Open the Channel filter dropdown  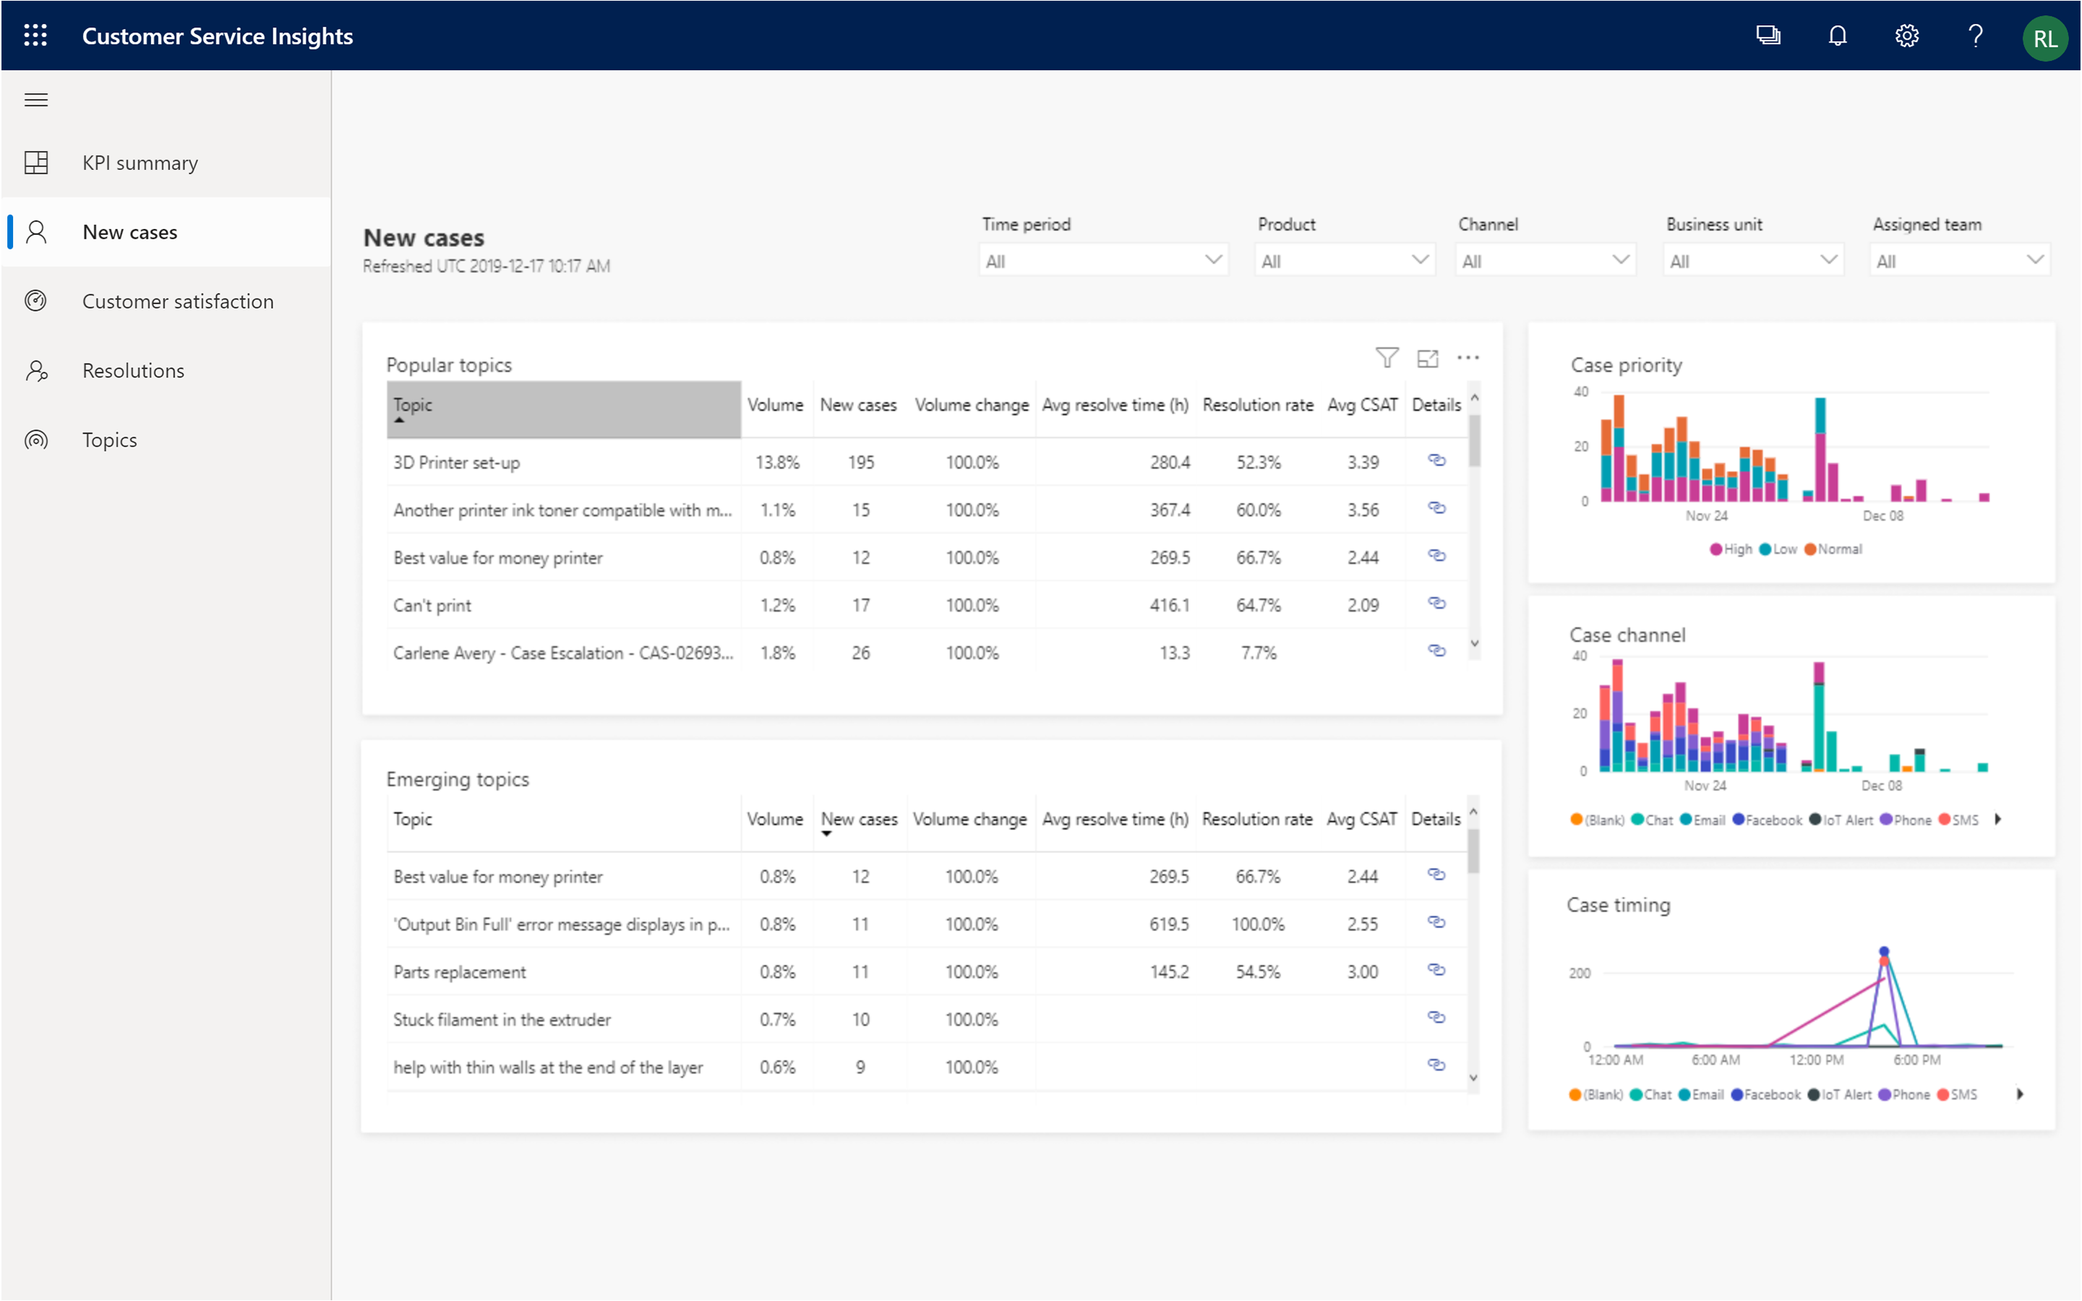pos(1545,260)
